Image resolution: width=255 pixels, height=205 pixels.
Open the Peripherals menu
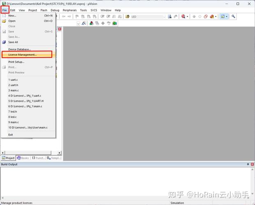pyautogui.click(x=70, y=10)
